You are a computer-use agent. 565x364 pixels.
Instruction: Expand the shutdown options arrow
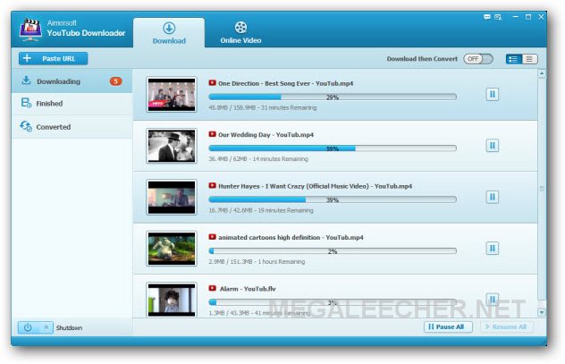coord(46,327)
